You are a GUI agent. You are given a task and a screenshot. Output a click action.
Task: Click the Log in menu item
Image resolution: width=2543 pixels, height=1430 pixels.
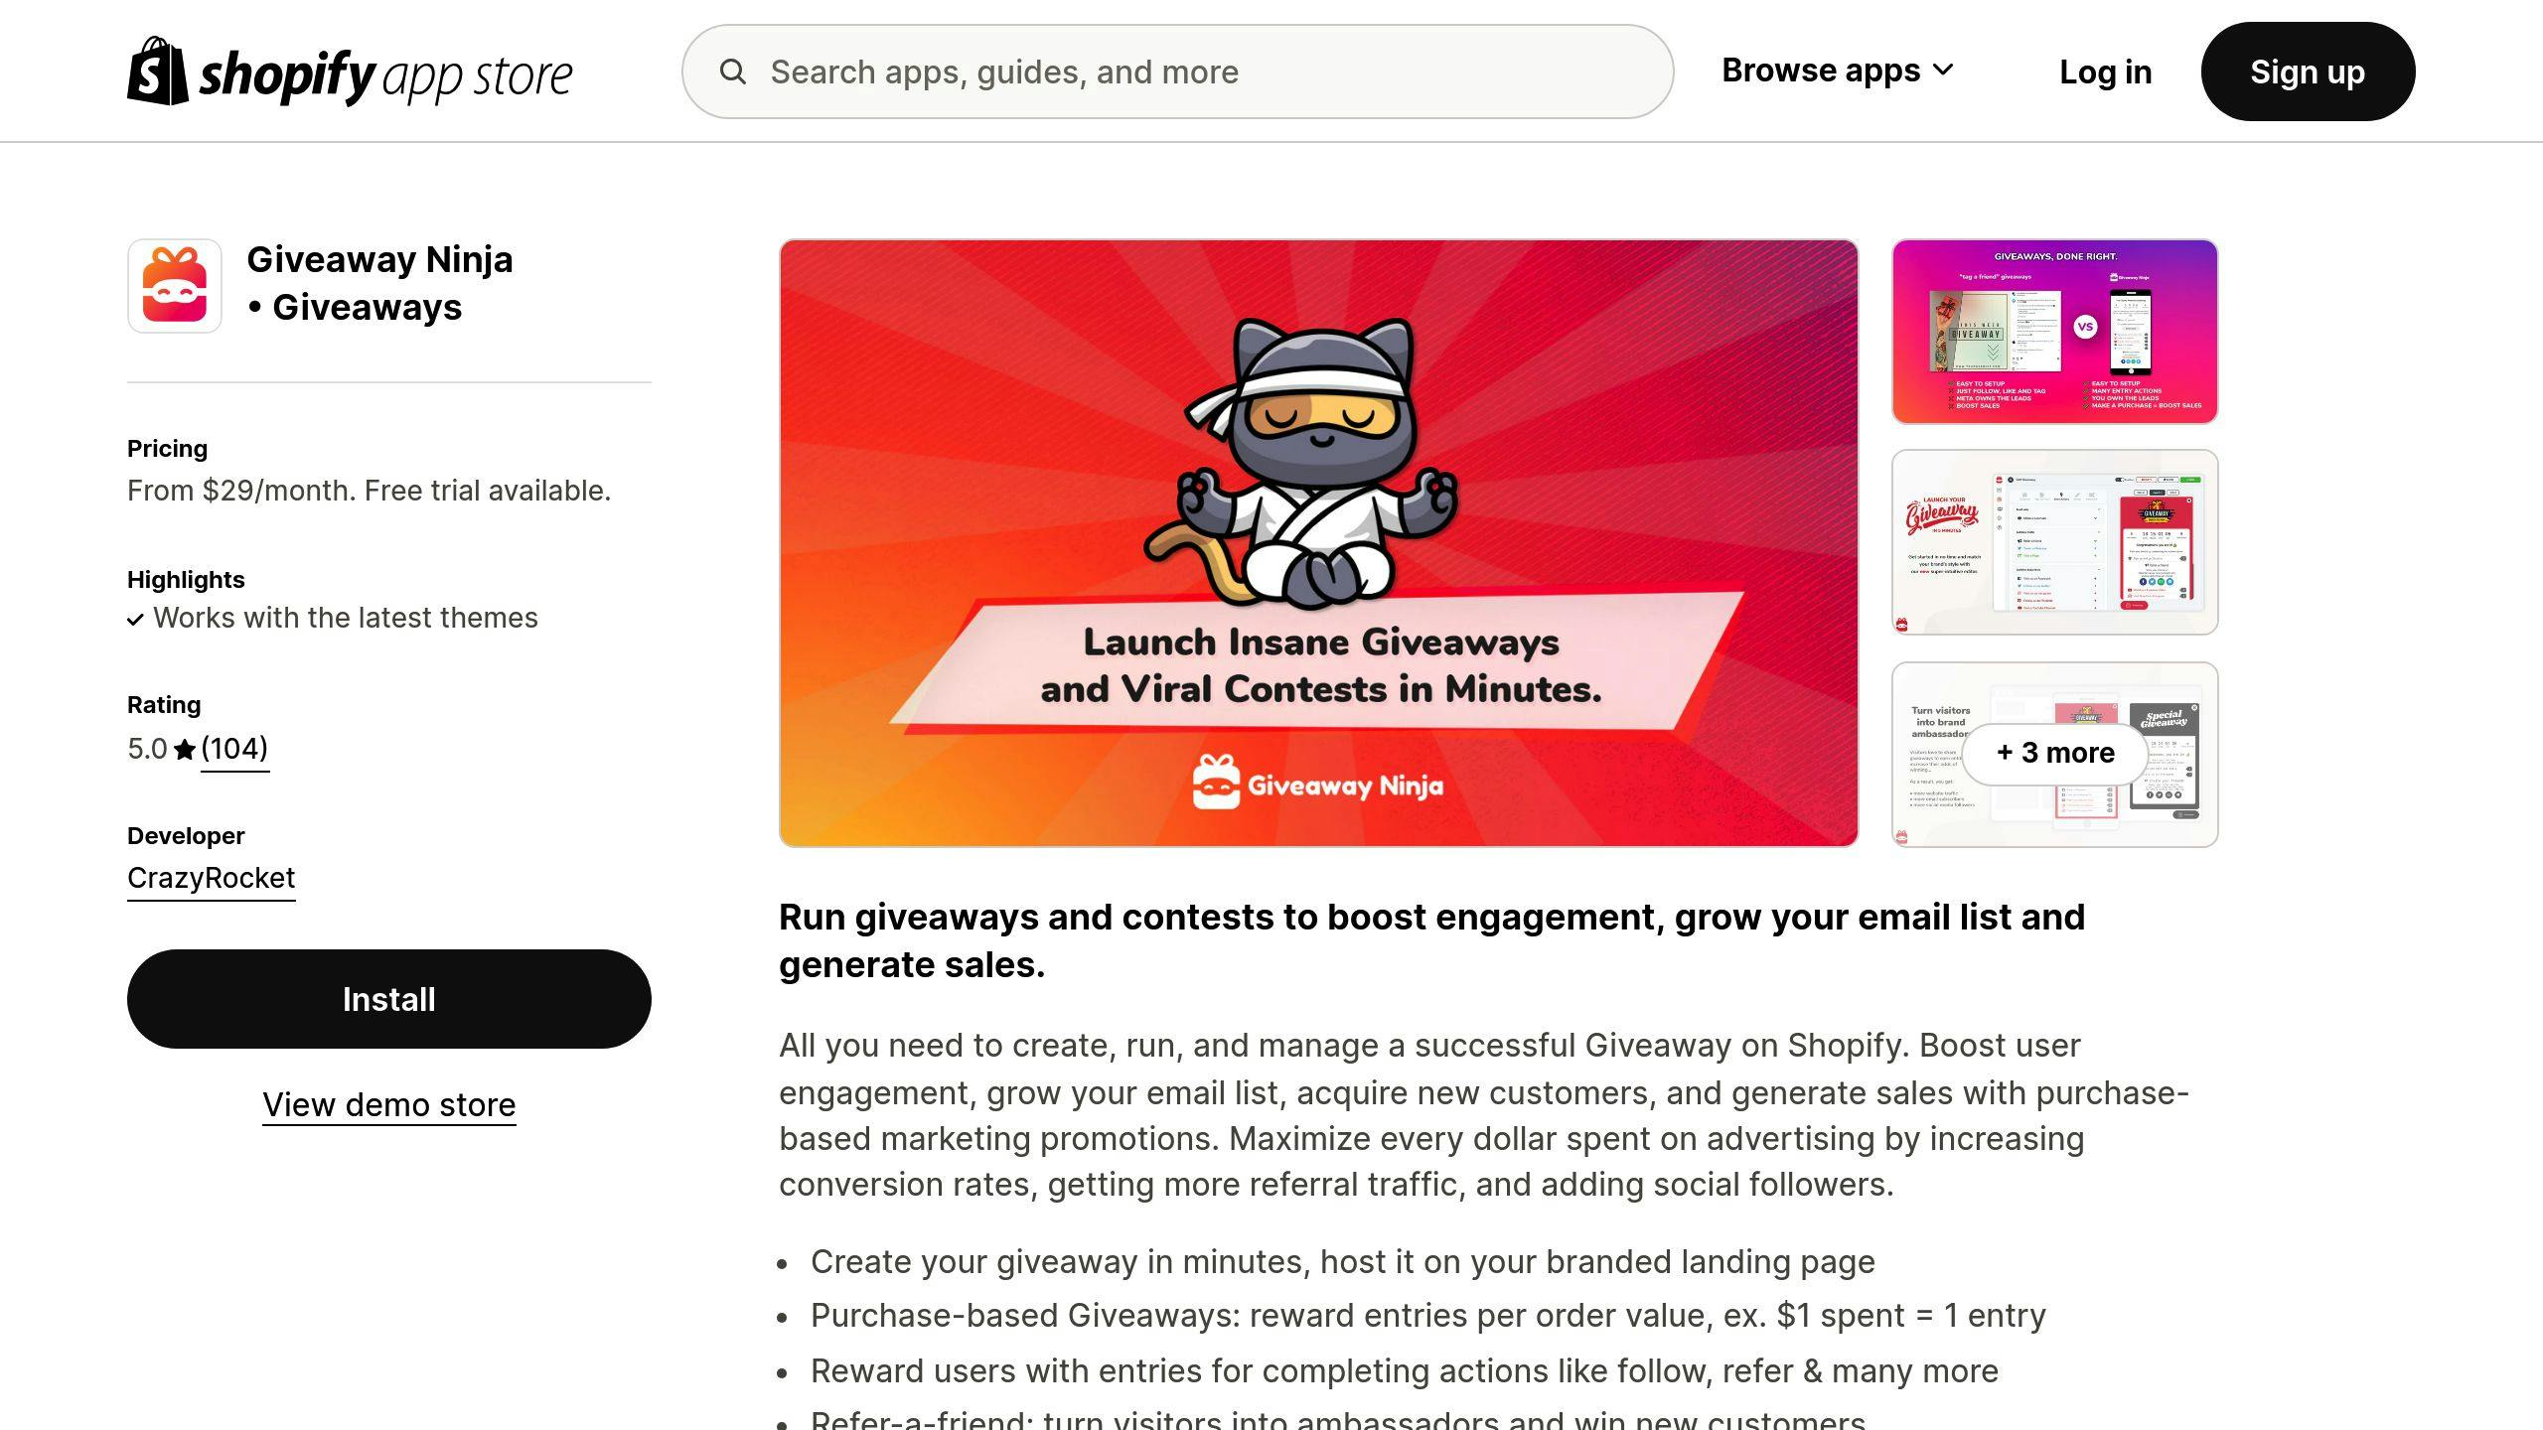click(x=2105, y=71)
